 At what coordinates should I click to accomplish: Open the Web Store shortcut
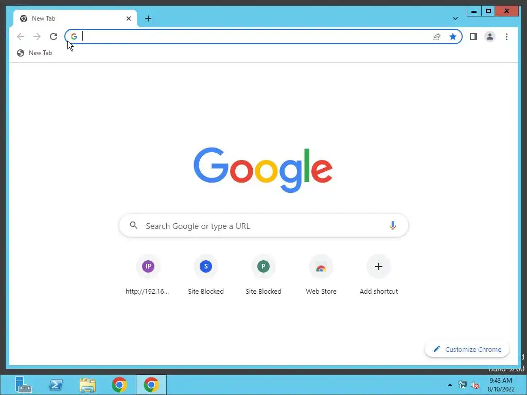321,276
